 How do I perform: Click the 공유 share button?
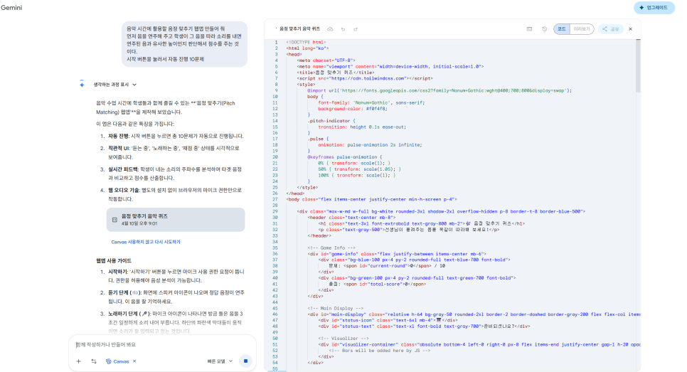tap(610, 29)
